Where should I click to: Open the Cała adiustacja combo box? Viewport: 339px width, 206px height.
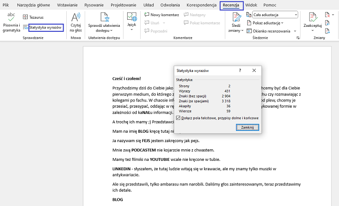[x=275, y=15]
